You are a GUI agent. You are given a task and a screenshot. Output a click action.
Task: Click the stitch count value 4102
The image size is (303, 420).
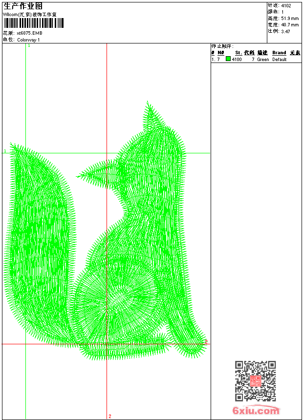click(x=286, y=6)
